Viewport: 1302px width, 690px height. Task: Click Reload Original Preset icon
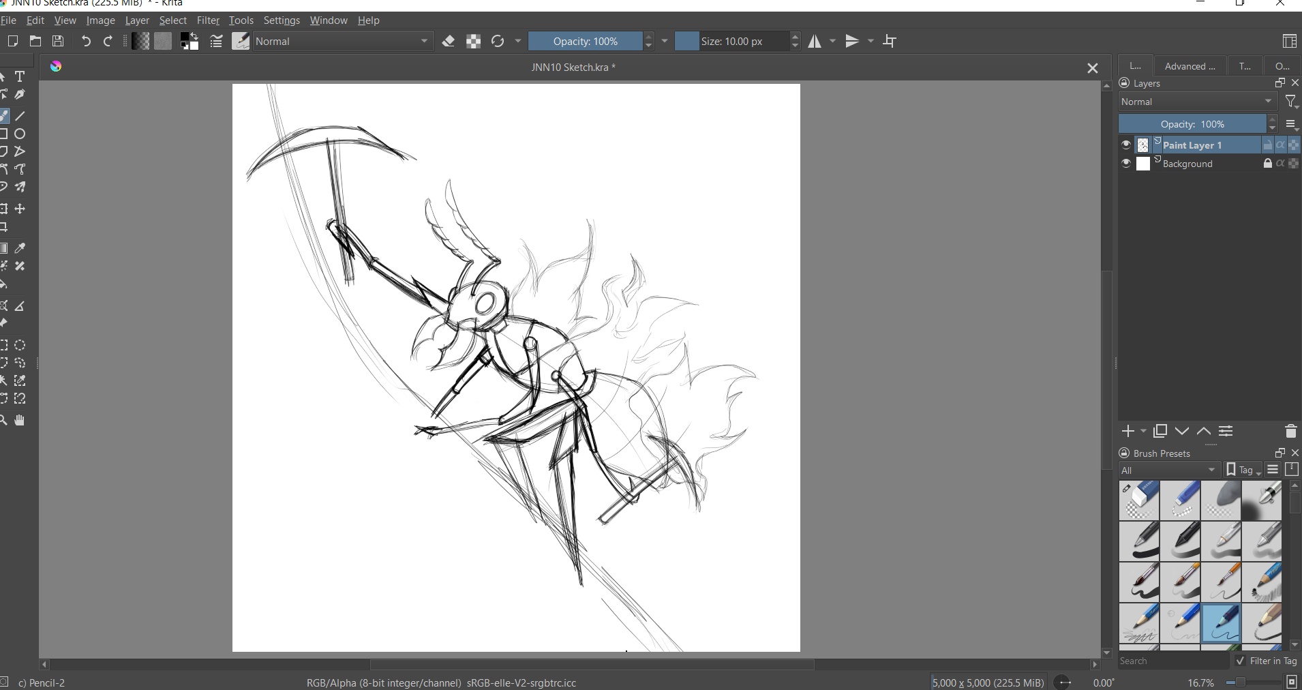498,42
